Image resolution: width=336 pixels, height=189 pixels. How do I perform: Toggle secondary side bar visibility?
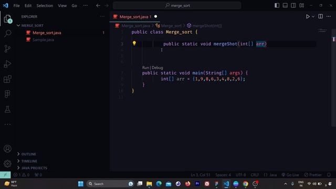point(293,5)
